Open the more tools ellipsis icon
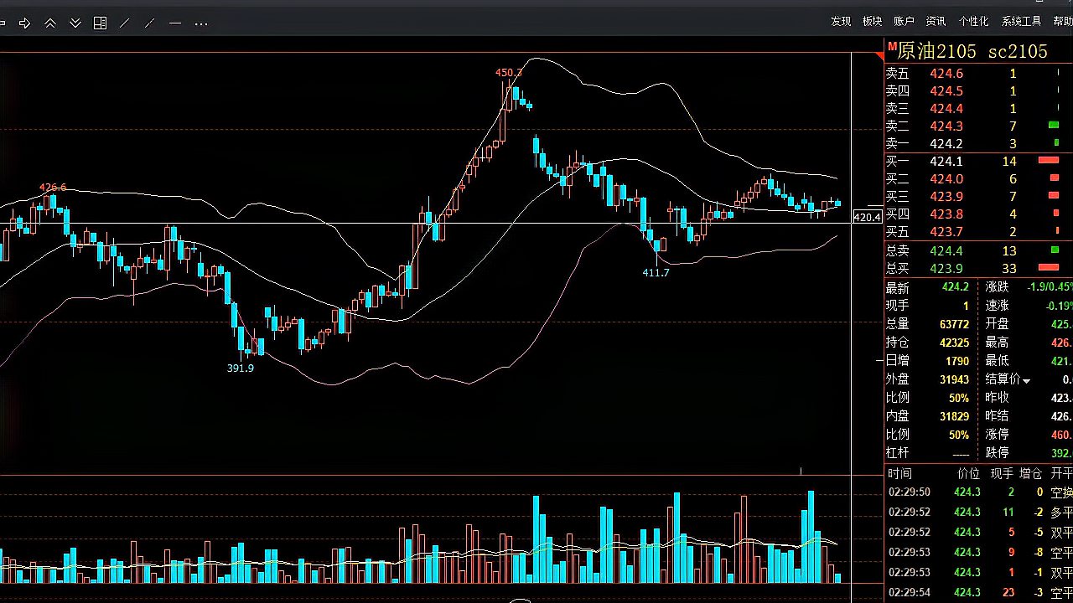 point(201,23)
